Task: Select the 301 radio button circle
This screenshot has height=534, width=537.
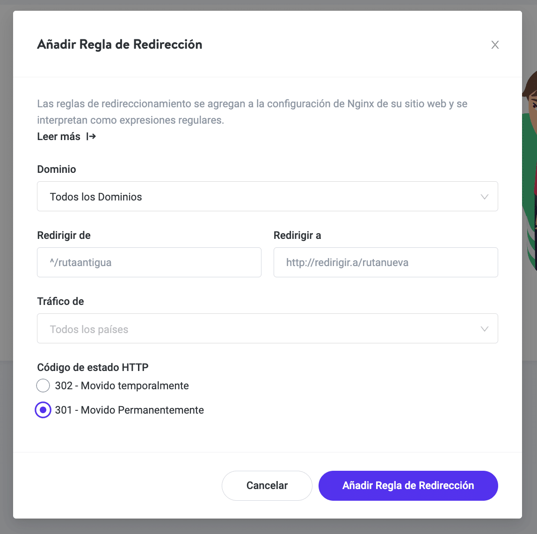Action: pyautogui.click(x=43, y=410)
